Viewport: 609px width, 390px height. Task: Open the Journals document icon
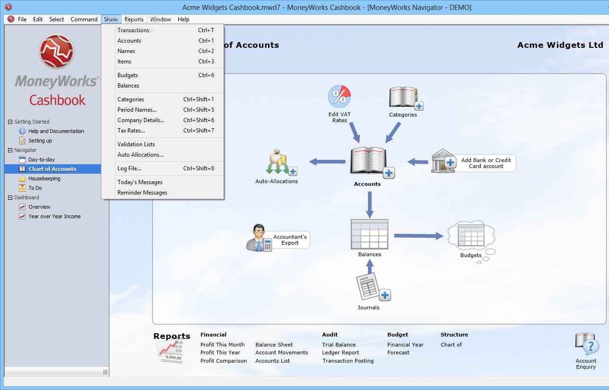pyautogui.click(x=373, y=287)
